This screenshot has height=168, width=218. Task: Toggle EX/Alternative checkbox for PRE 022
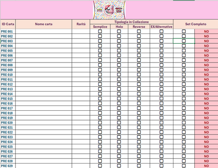[162, 132]
